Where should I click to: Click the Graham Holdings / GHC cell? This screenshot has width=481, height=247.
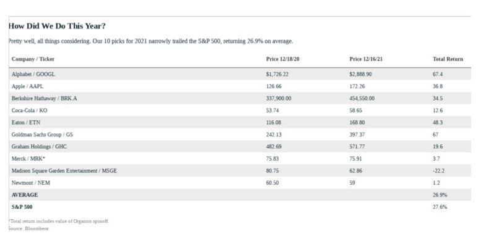(39, 146)
